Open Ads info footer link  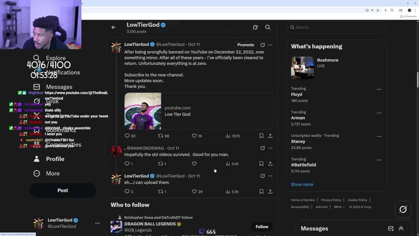[x=321, y=207]
